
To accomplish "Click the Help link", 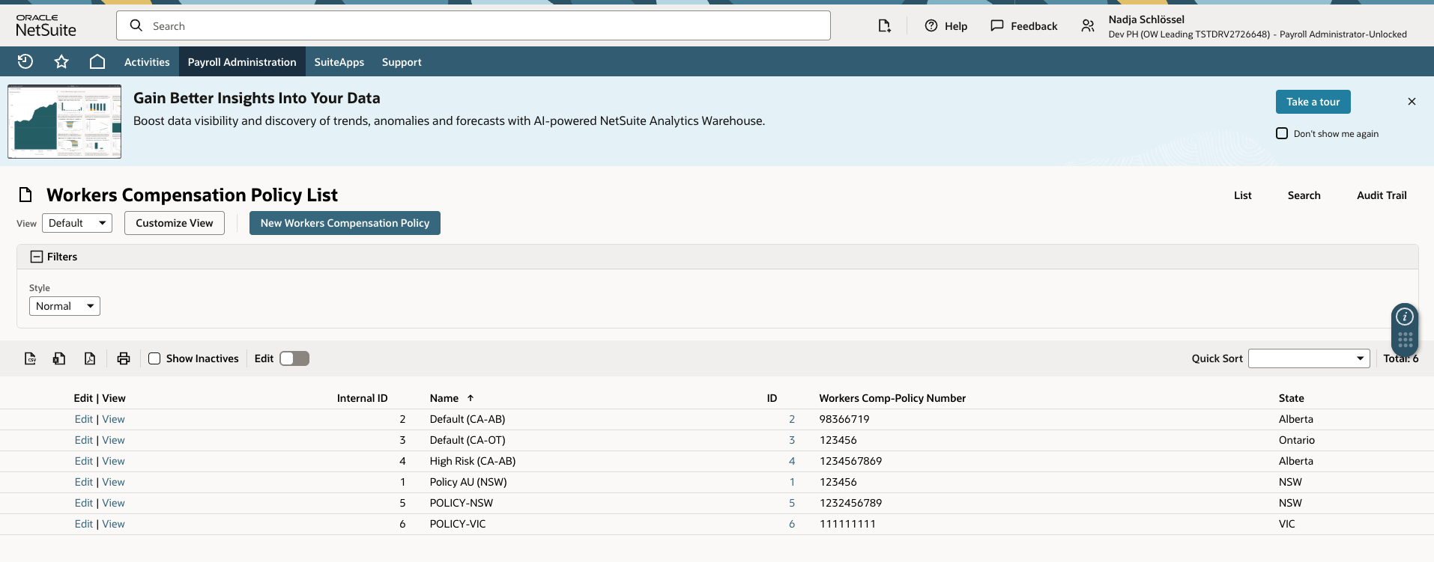I will click(956, 26).
